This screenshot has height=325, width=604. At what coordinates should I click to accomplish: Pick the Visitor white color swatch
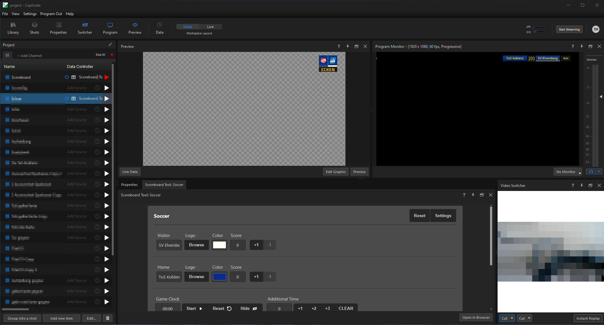tap(219, 245)
